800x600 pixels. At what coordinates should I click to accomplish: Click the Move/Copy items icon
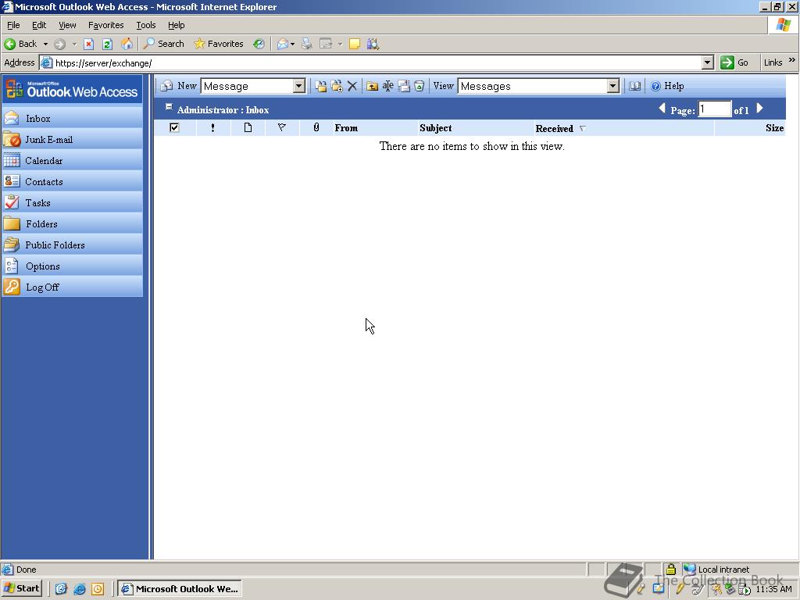(x=321, y=86)
